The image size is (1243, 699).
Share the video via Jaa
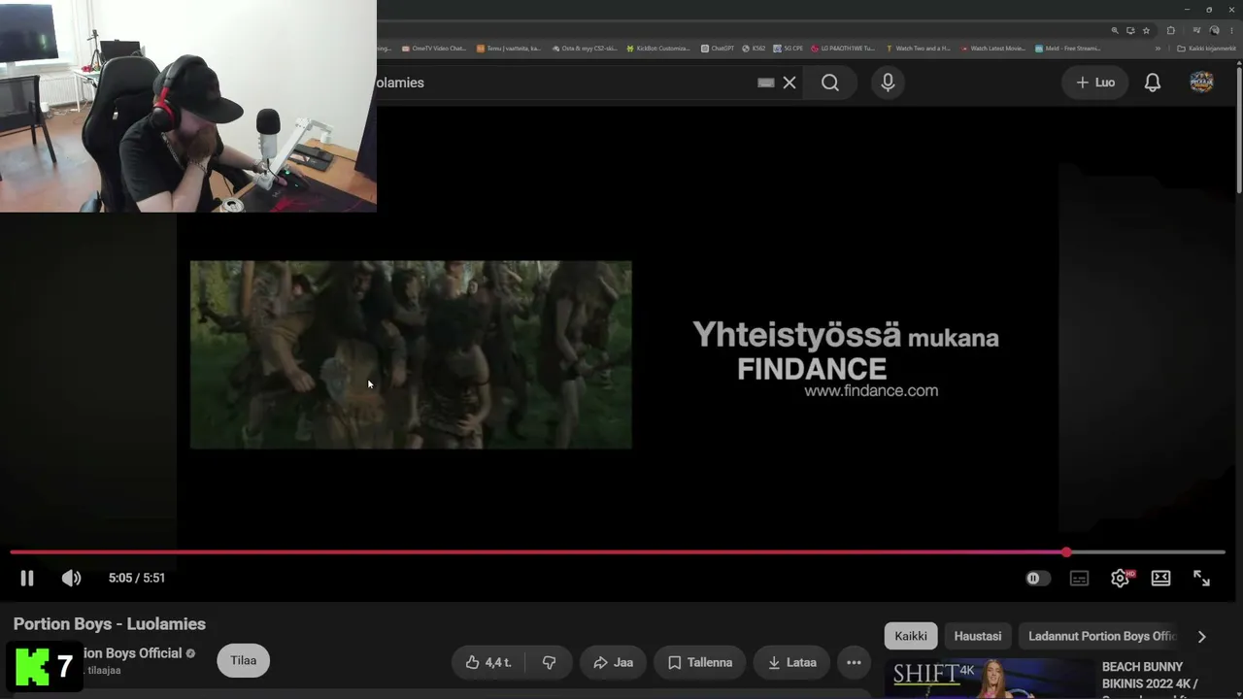(x=613, y=662)
